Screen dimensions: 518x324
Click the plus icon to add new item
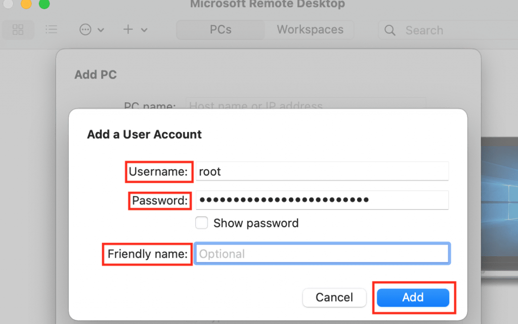[128, 30]
